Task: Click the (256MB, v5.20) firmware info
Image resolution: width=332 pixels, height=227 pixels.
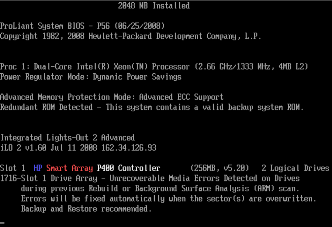Action: (x=219, y=168)
